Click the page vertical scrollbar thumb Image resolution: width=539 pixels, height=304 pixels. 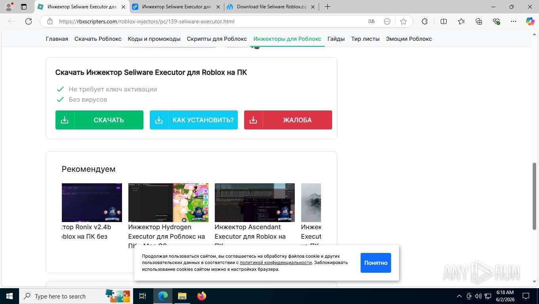pyautogui.click(x=534, y=196)
